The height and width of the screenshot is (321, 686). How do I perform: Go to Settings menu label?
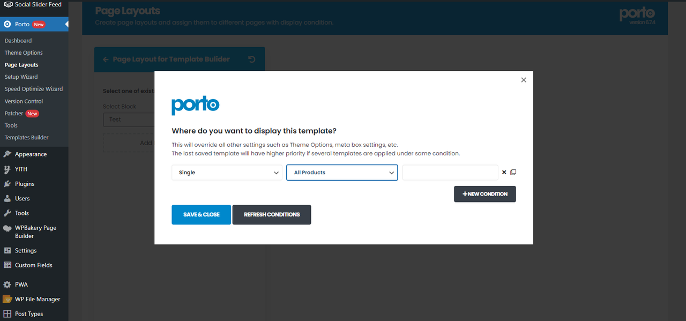click(26, 251)
